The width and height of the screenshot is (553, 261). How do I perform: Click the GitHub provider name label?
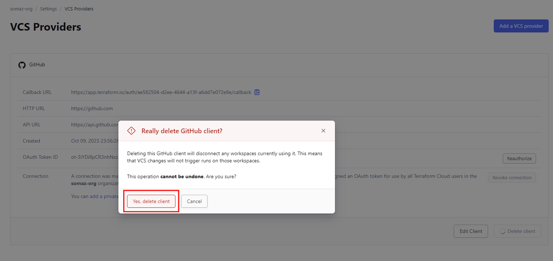(x=37, y=65)
